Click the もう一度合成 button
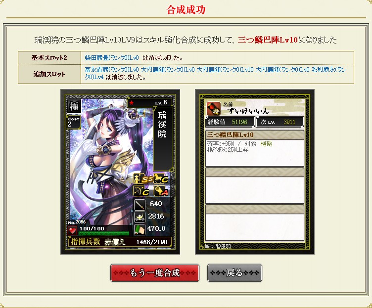The height and width of the screenshot is (308, 372). coord(155,273)
